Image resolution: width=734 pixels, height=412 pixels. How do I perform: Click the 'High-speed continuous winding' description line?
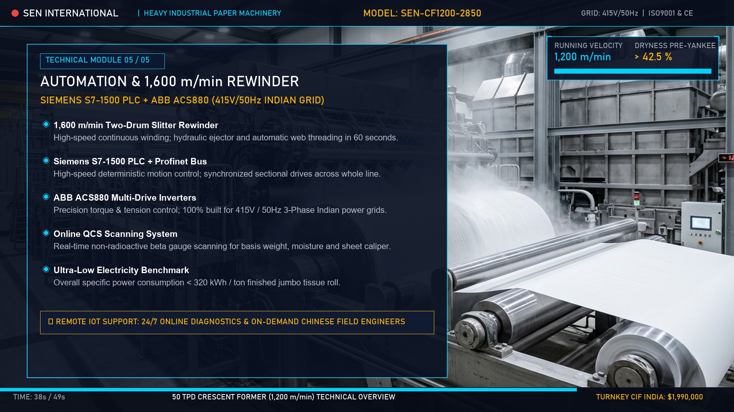click(x=226, y=138)
